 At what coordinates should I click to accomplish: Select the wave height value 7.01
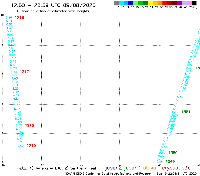[15, 85]
